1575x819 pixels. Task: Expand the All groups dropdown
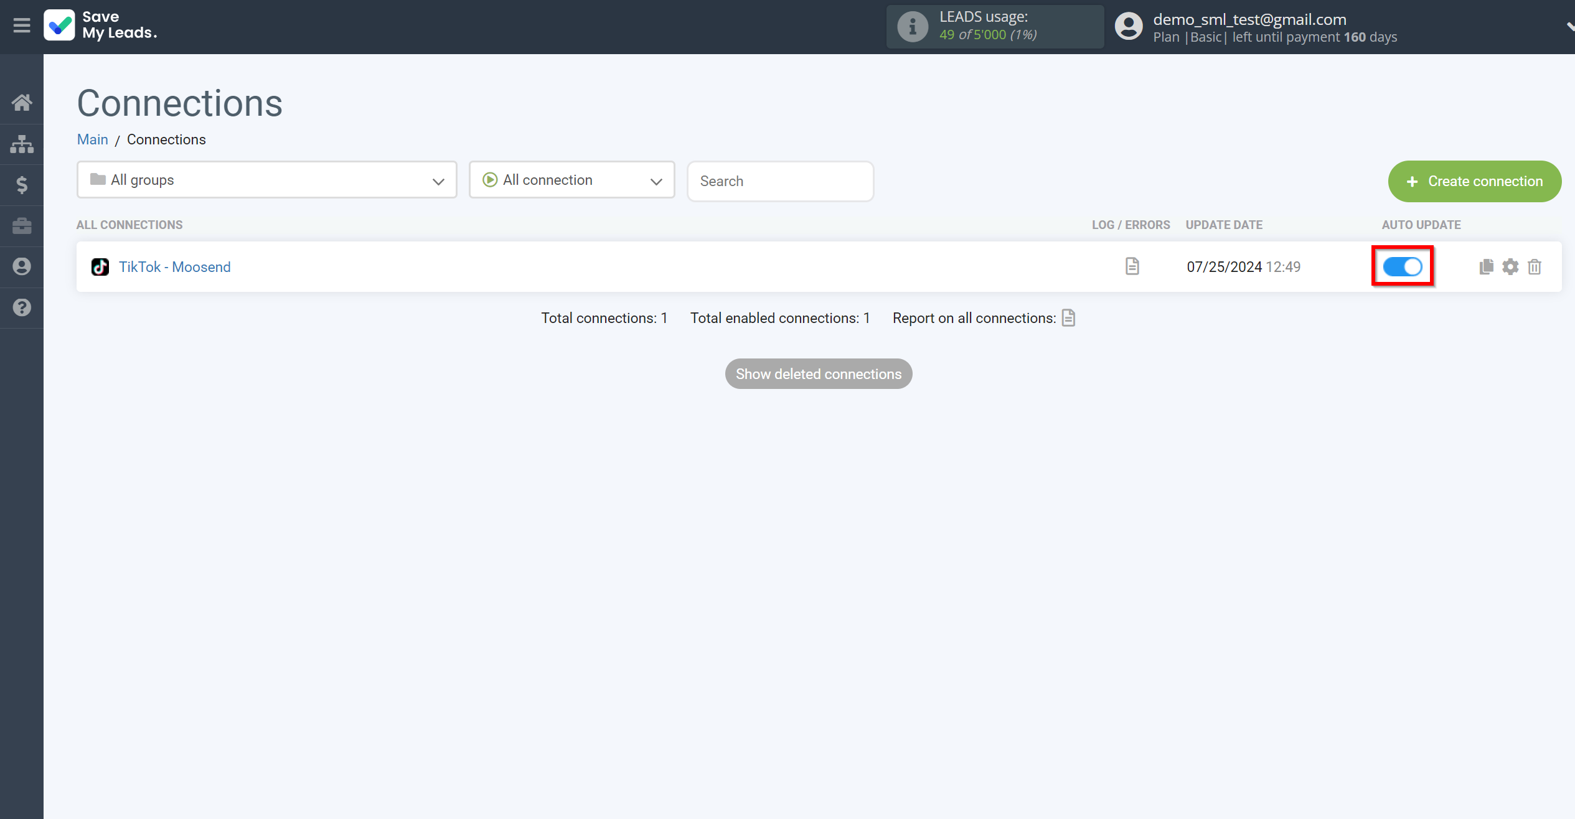[x=266, y=180]
